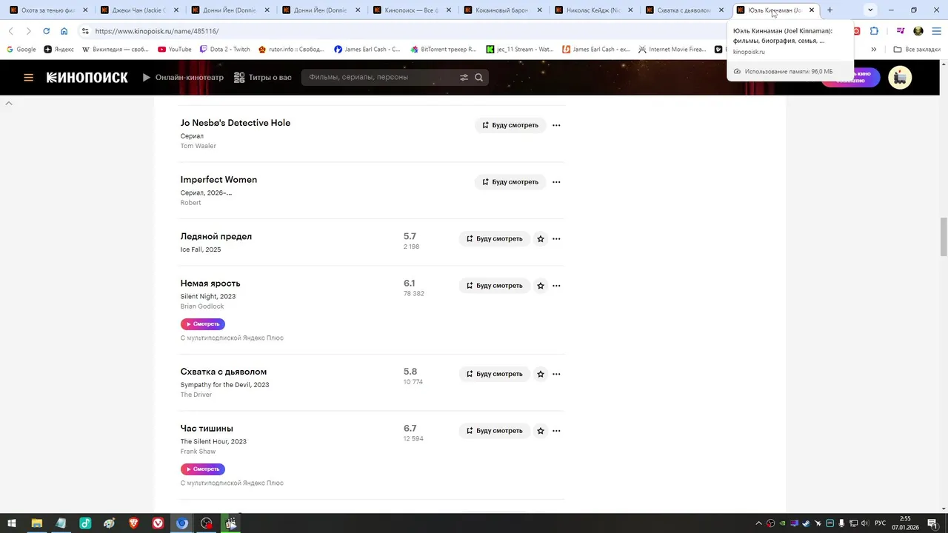
Task: Toggle Буду смотреть for Jo Nesbø's Detective Hole
Action: 510,125
